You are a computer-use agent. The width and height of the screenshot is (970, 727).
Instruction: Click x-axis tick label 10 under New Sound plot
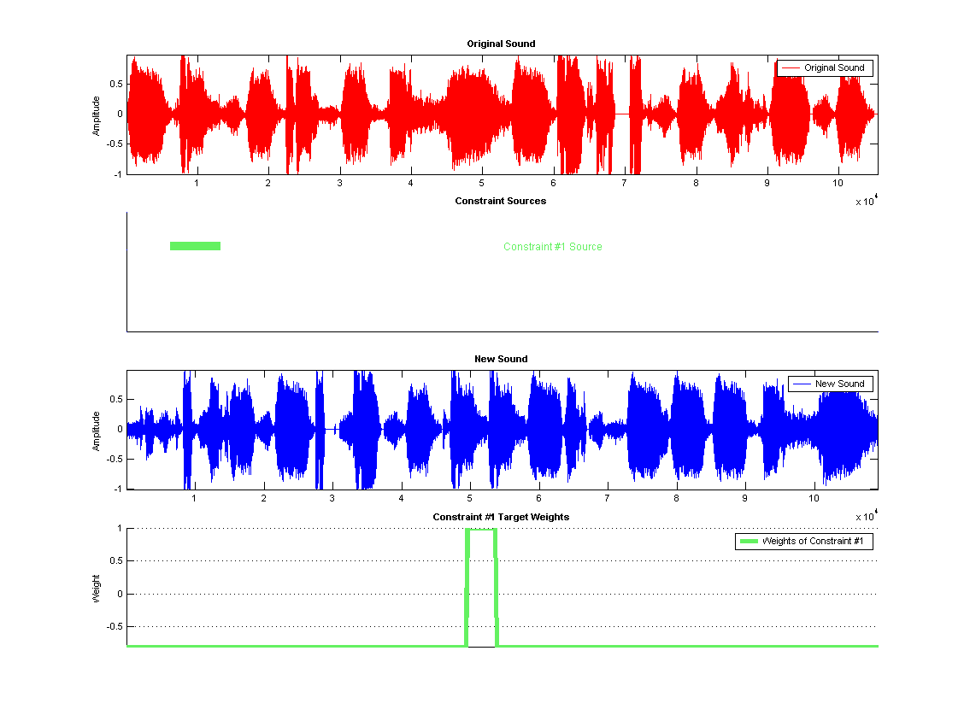[x=814, y=498]
